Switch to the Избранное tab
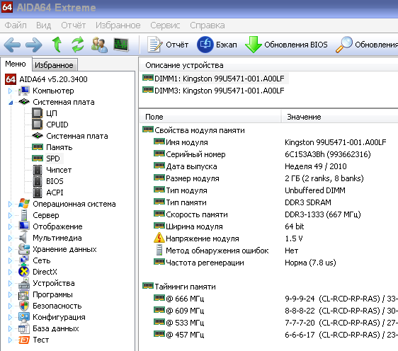The height and width of the screenshot is (351, 398). pos(54,65)
